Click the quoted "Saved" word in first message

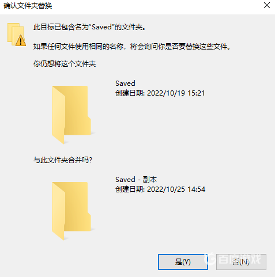point(101,27)
